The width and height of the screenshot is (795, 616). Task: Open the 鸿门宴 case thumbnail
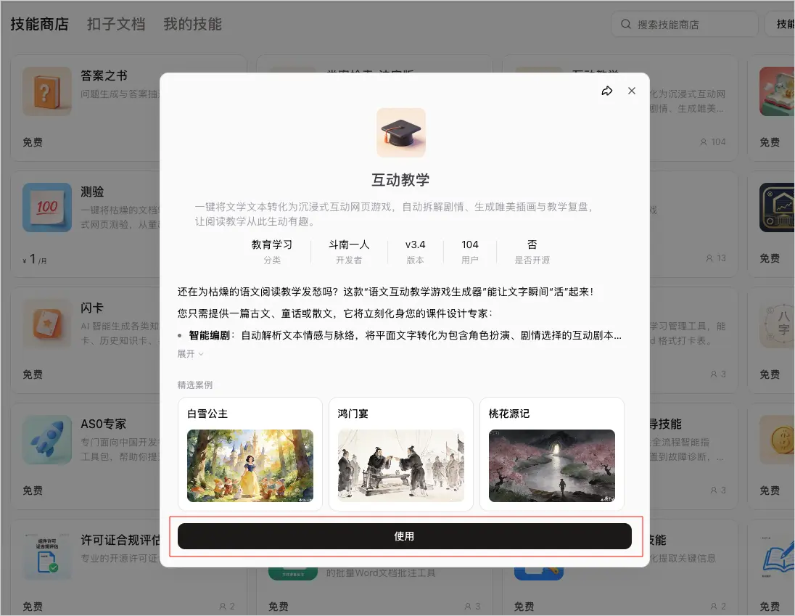click(x=400, y=465)
